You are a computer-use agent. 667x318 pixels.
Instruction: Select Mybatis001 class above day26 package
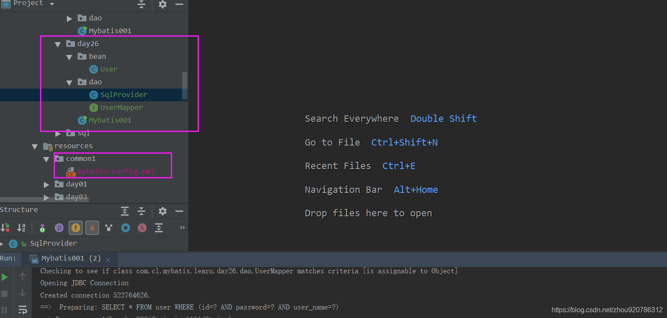[x=110, y=31]
